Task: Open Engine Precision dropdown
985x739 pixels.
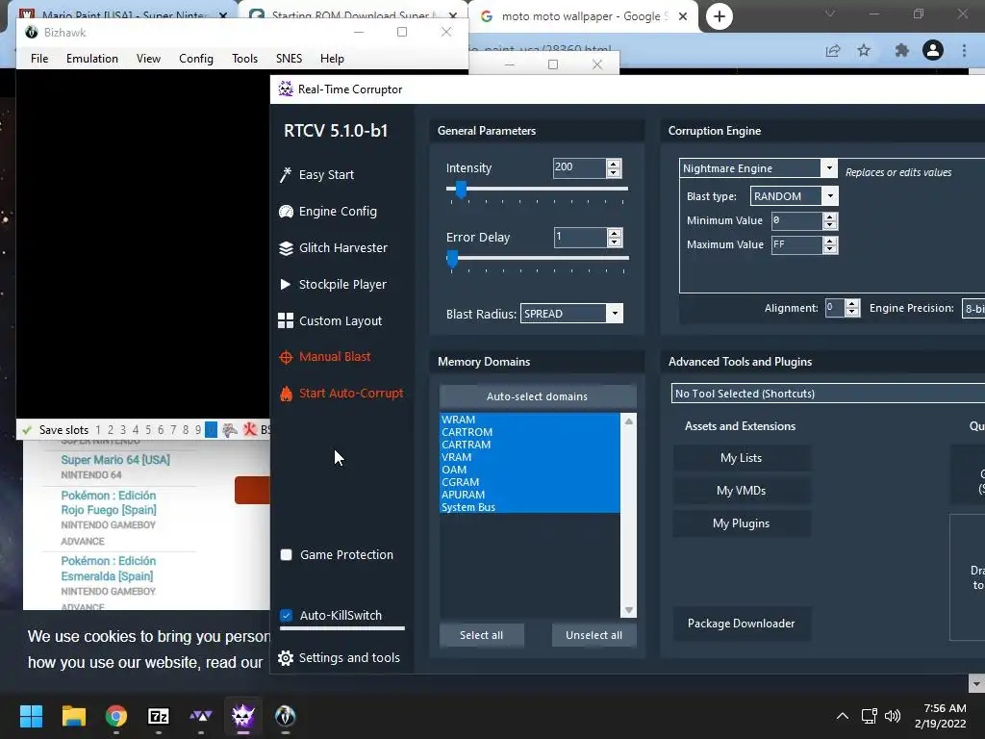Action: [973, 308]
